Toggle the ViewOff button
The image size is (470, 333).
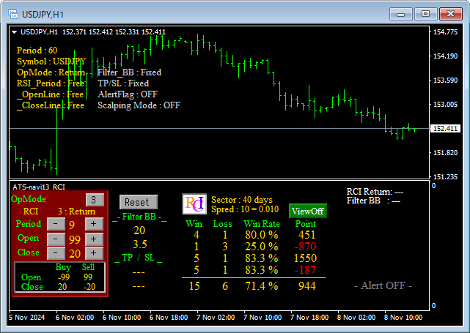307,212
